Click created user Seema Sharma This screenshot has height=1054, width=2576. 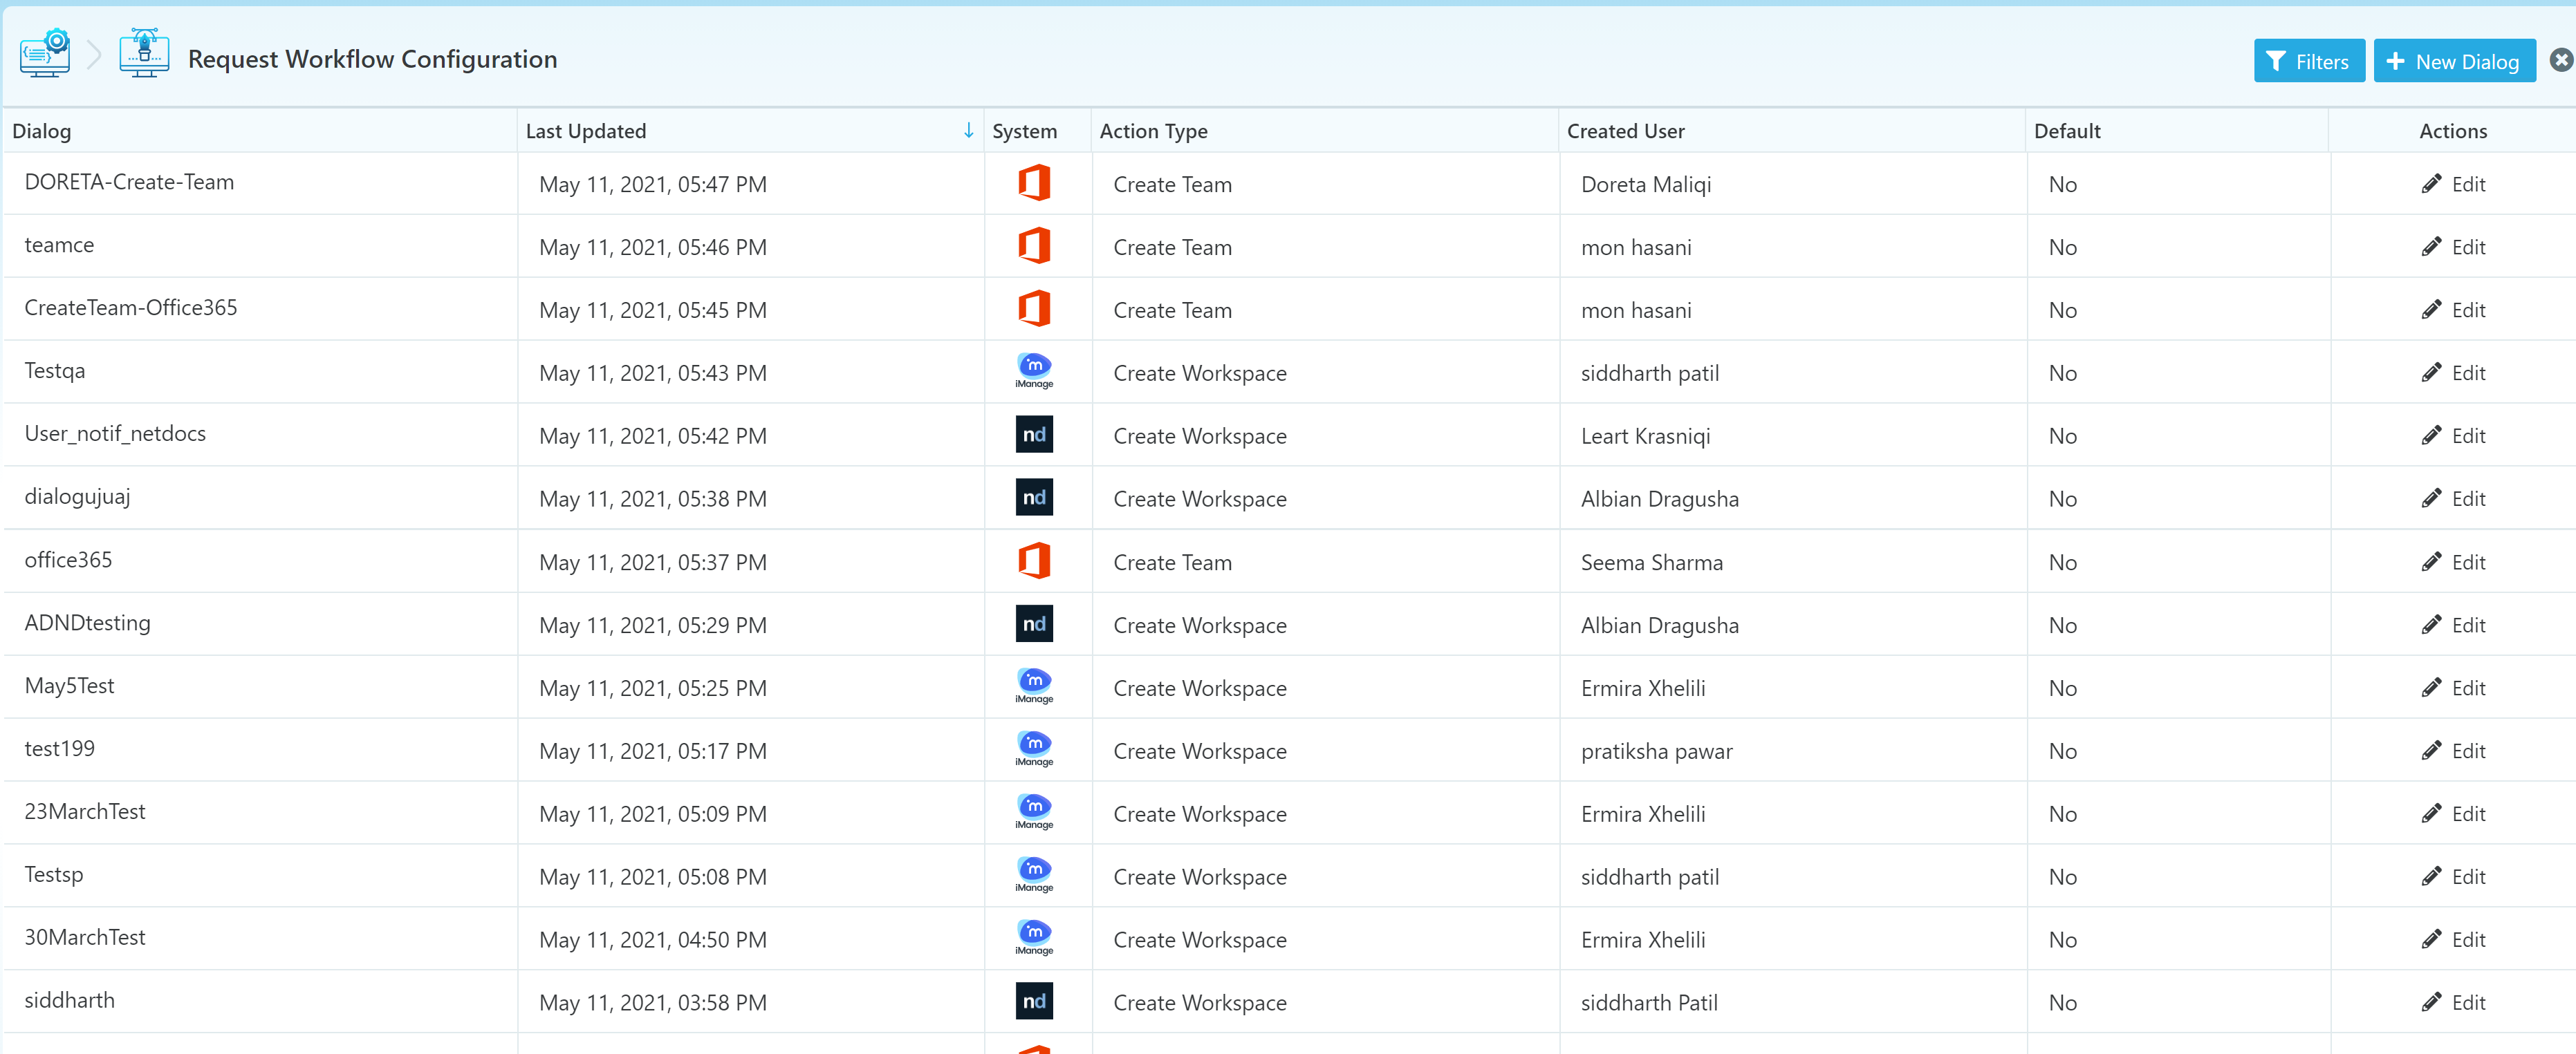pyautogui.click(x=1652, y=563)
